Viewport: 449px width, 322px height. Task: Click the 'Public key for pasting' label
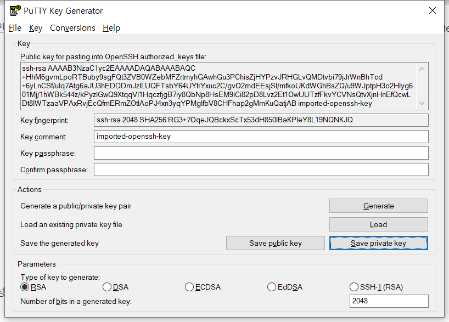click(113, 57)
